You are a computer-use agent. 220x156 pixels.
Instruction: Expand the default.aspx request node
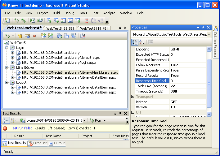click(x=12, y=58)
